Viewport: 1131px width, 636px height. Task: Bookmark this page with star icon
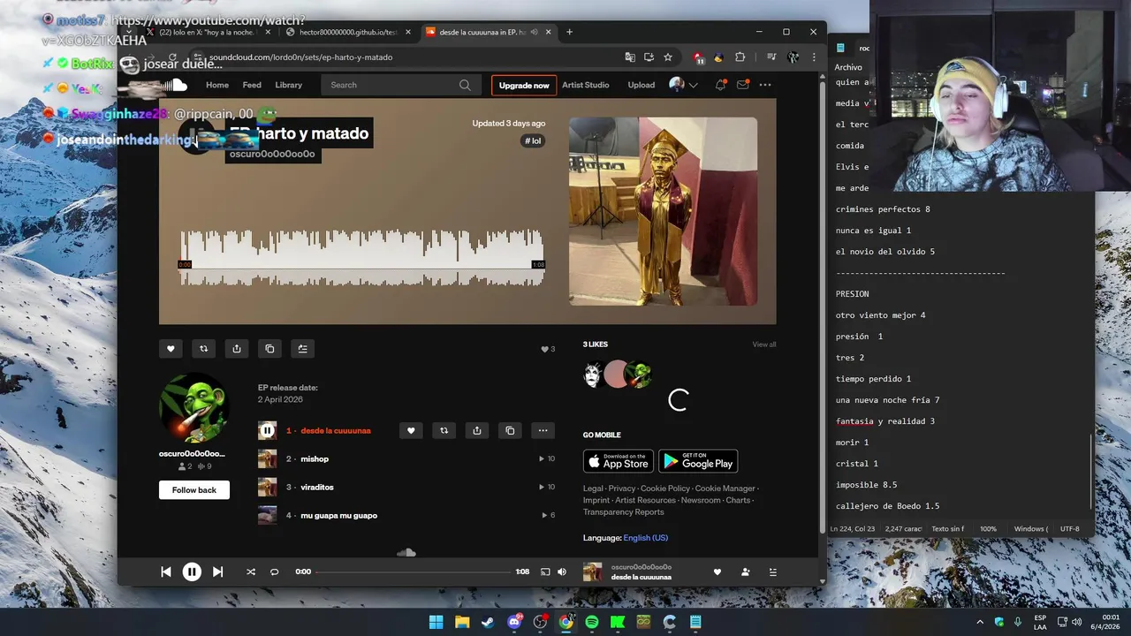point(668,57)
